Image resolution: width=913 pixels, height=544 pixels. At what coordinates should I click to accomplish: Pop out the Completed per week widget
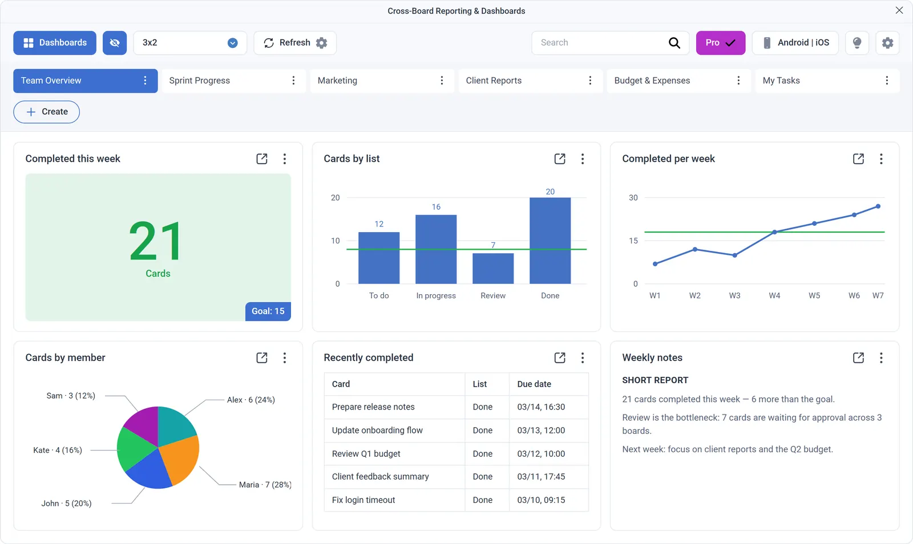[x=858, y=159]
